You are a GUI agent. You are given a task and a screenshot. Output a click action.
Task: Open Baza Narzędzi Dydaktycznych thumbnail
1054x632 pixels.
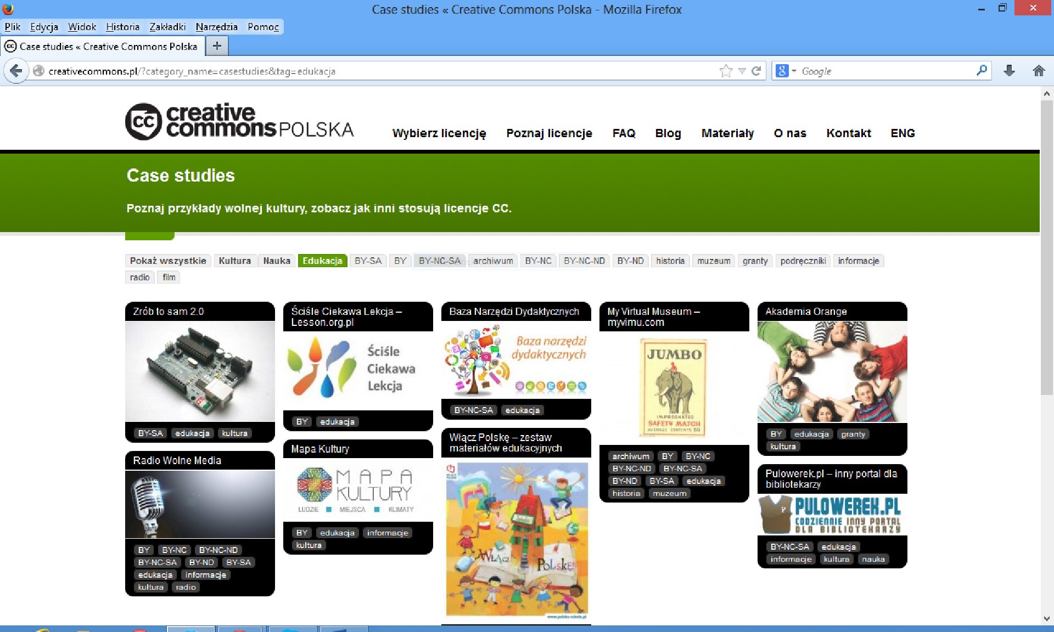click(516, 360)
